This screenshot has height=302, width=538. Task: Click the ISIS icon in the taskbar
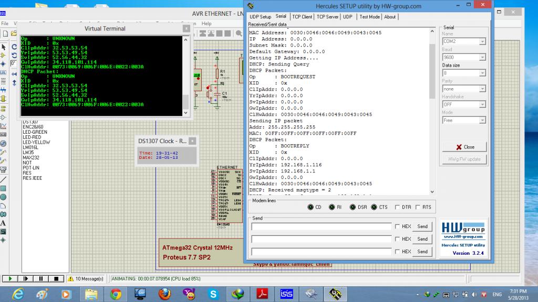coord(287,293)
